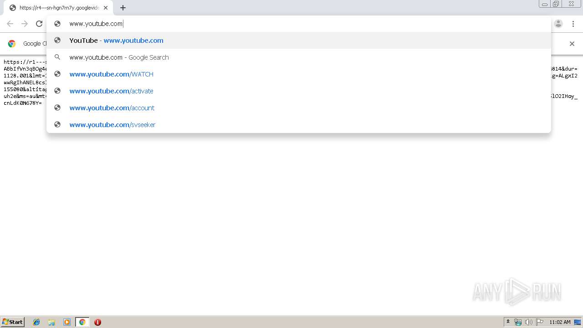Click the browser Back arrow button
Screen dimensions: 583x328
click(x=10, y=24)
